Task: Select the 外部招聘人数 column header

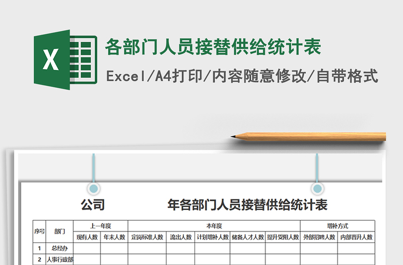Action: [319, 237]
